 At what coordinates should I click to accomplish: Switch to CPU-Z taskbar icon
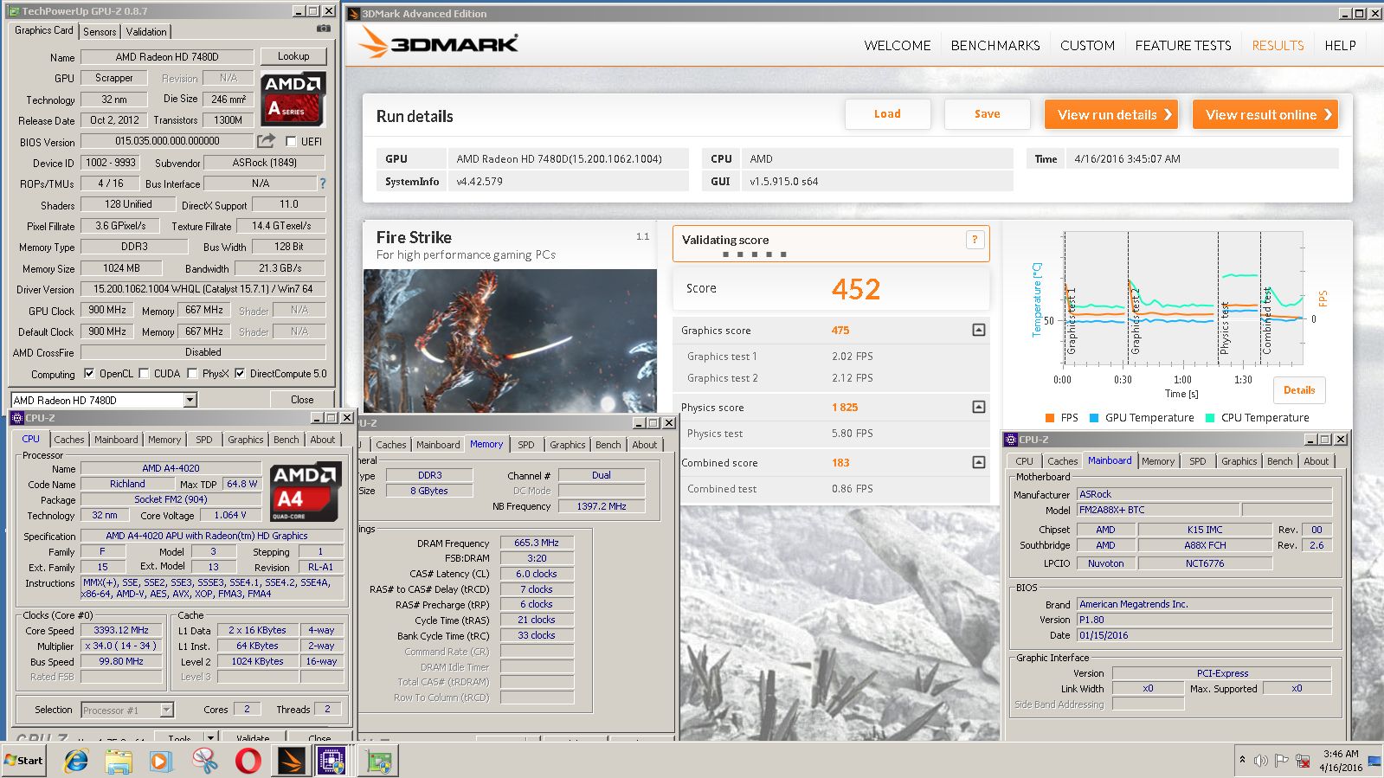(332, 761)
